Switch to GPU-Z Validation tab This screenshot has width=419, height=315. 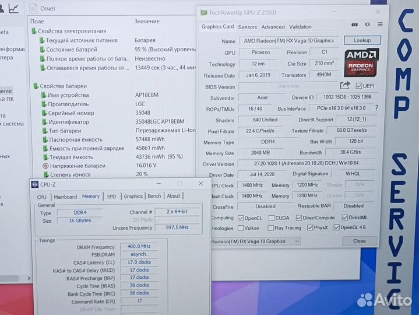[x=300, y=27]
